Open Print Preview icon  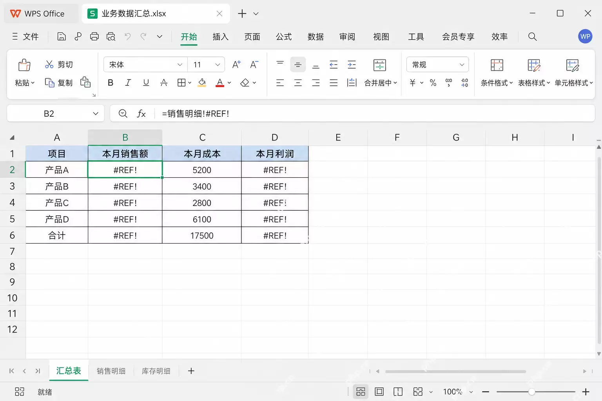[x=111, y=36]
